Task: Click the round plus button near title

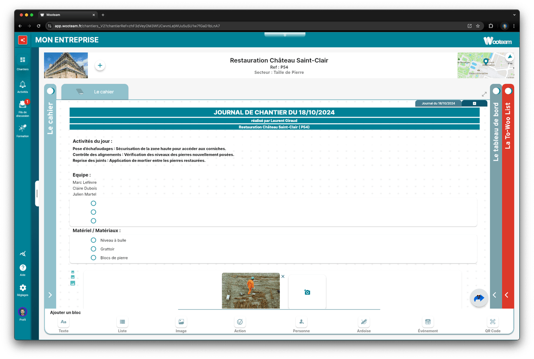Action: (100, 65)
